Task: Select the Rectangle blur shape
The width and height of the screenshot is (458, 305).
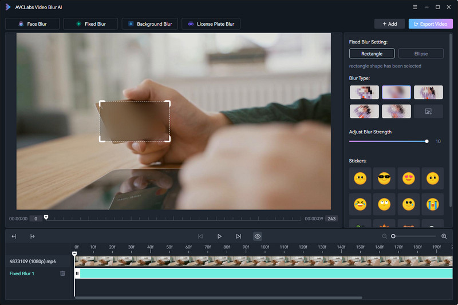Action: click(372, 54)
